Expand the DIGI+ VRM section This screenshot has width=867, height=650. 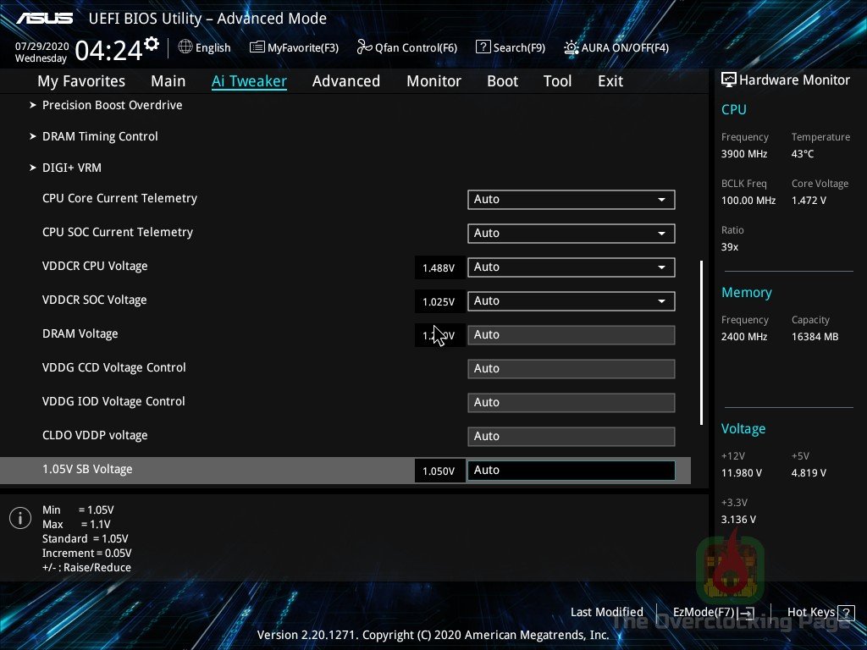(72, 168)
